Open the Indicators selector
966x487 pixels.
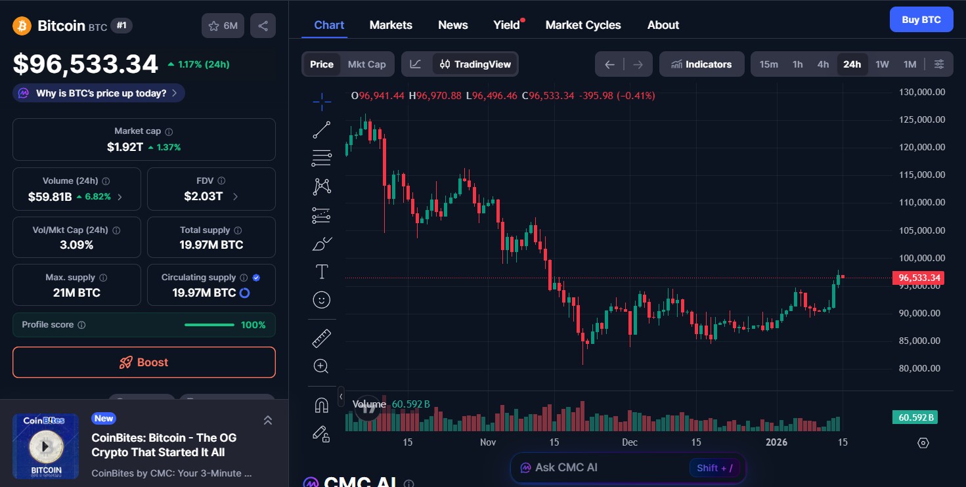tap(701, 64)
